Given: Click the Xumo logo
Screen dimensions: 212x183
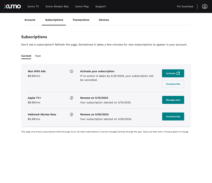Looking at the screenshot, I should click(12, 6).
